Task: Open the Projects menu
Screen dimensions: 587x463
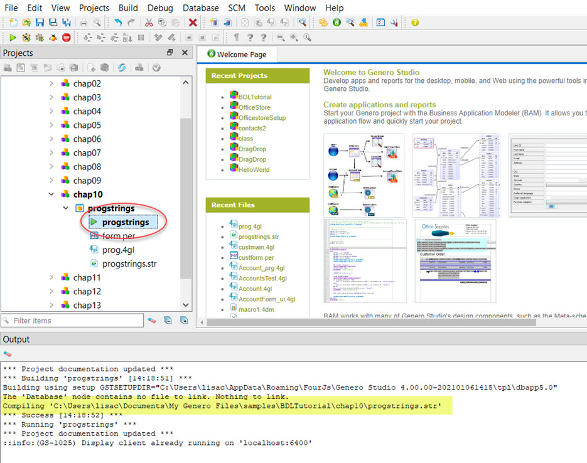Action: [94, 8]
